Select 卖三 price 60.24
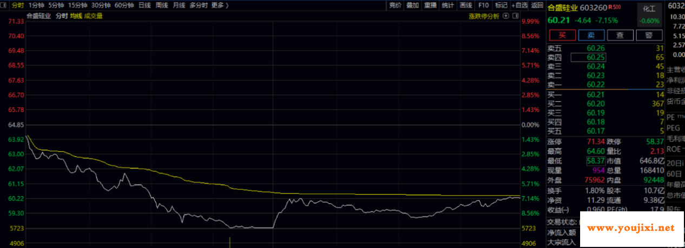The image size is (685, 248). coord(596,66)
